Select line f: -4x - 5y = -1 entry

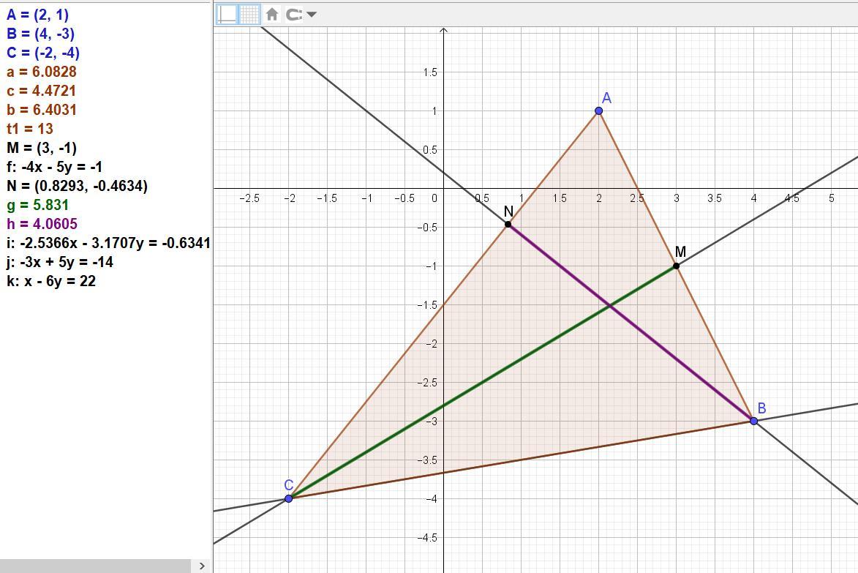click(x=54, y=167)
